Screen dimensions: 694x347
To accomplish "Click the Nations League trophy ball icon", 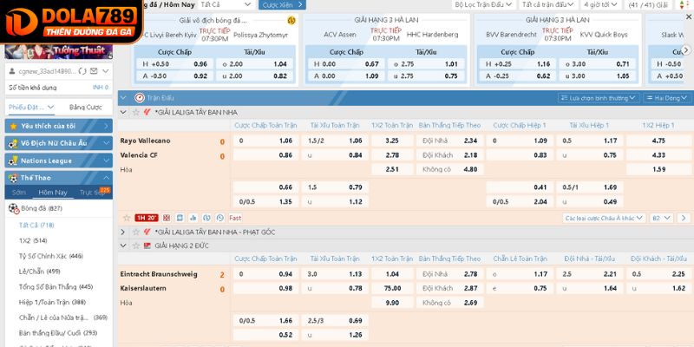I will [13, 160].
